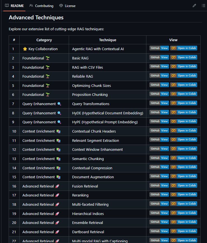Click the Technique column header
Image resolution: width=207 pixels, height=243 pixels.
click(108, 40)
